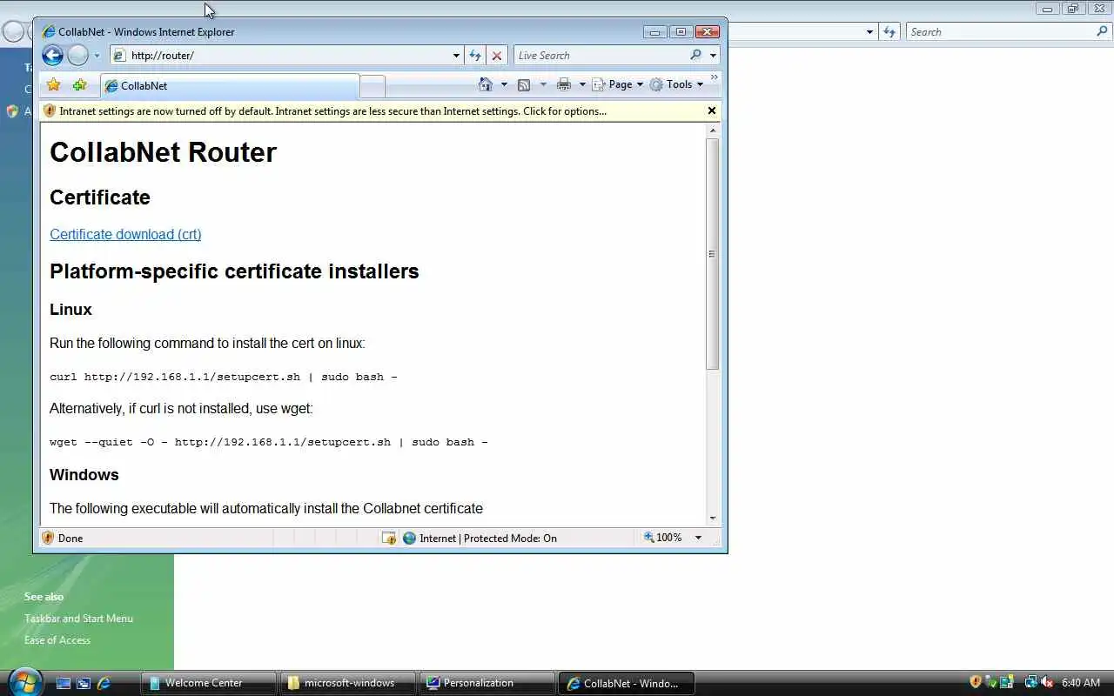Expand the Home button dropdown arrow
Viewport: 1114px width, 696px height.
tap(504, 84)
